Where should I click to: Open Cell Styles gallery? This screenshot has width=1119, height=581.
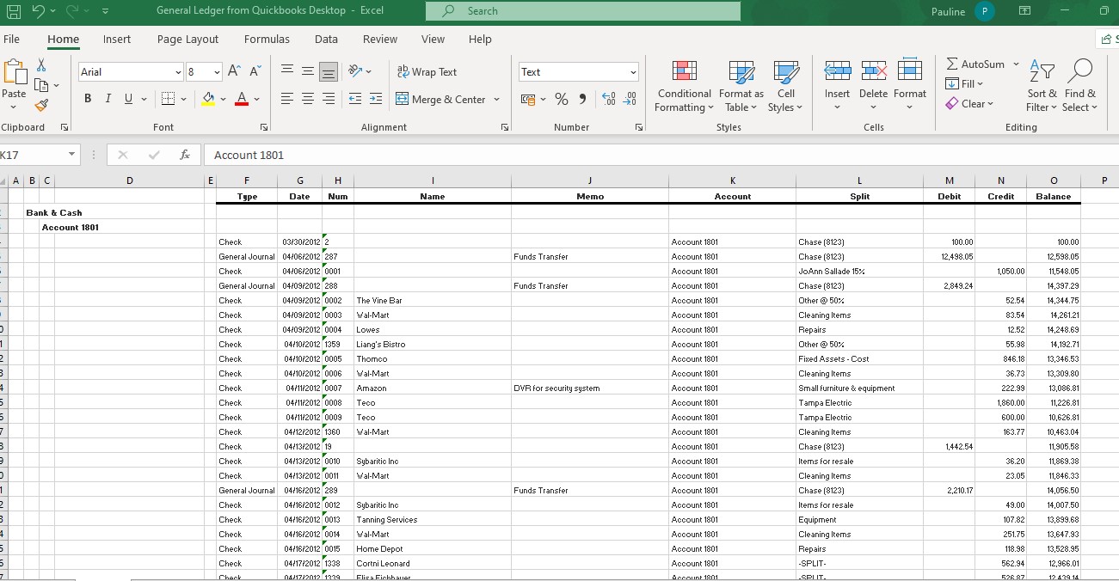click(785, 86)
